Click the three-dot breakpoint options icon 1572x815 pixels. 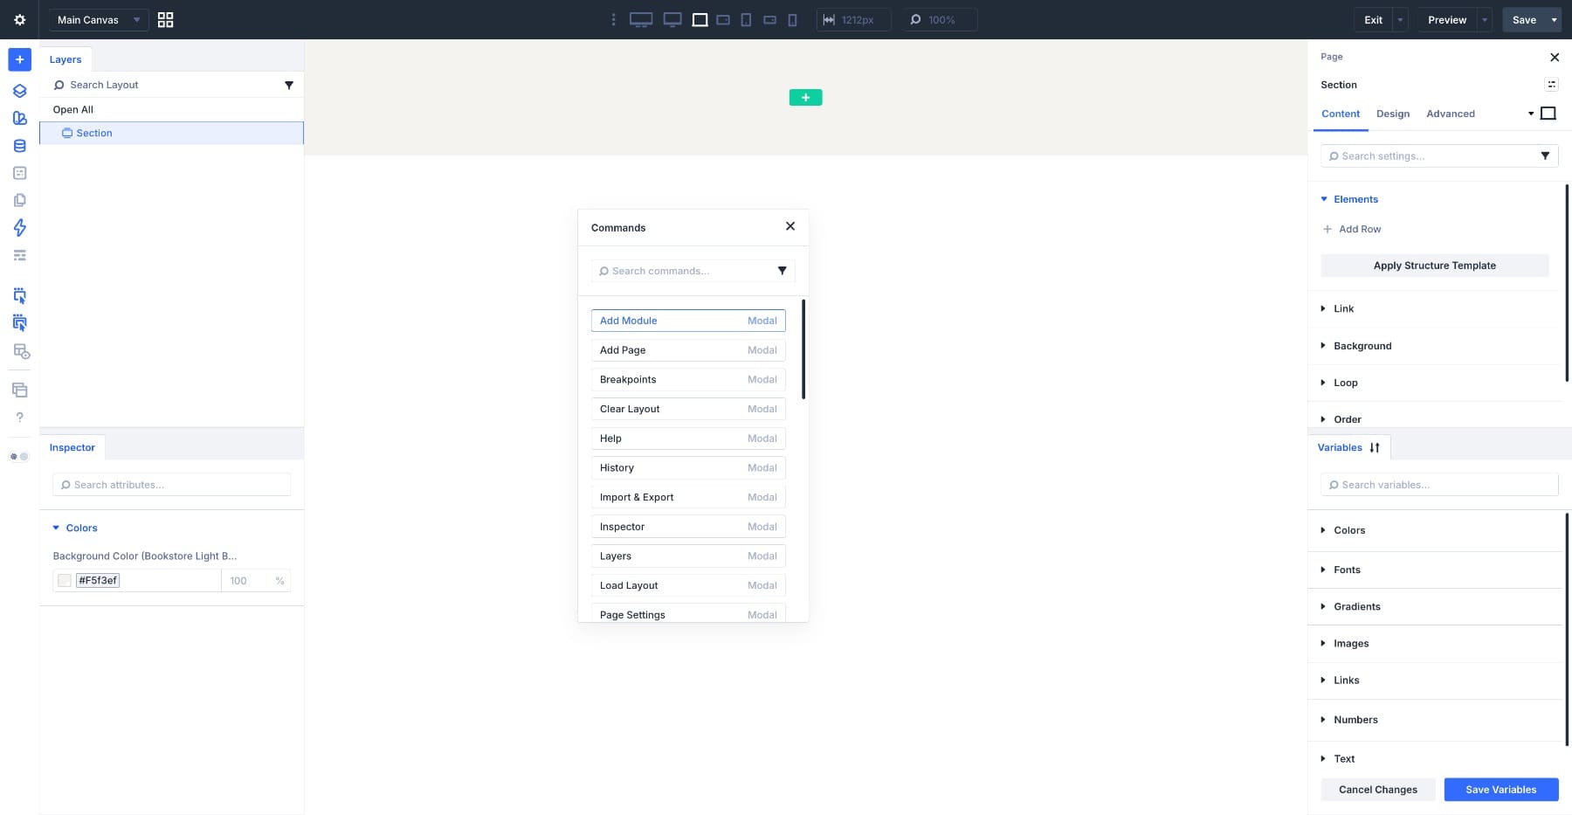tap(613, 19)
